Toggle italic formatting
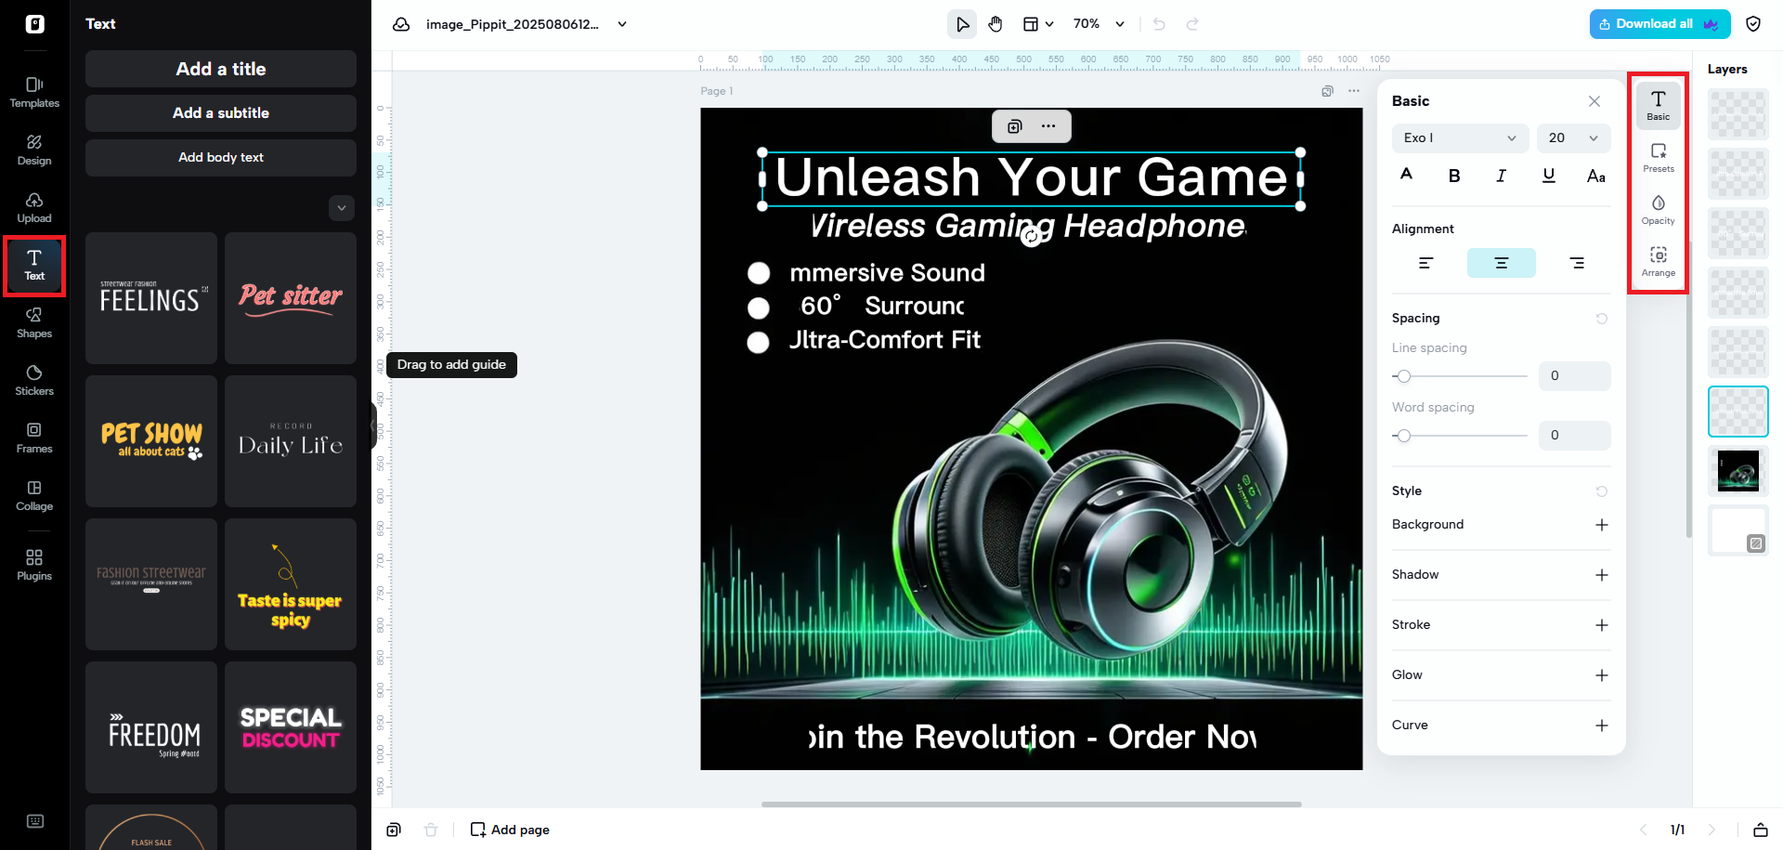This screenshot has height=850, width=1783. pos(1502,176)
